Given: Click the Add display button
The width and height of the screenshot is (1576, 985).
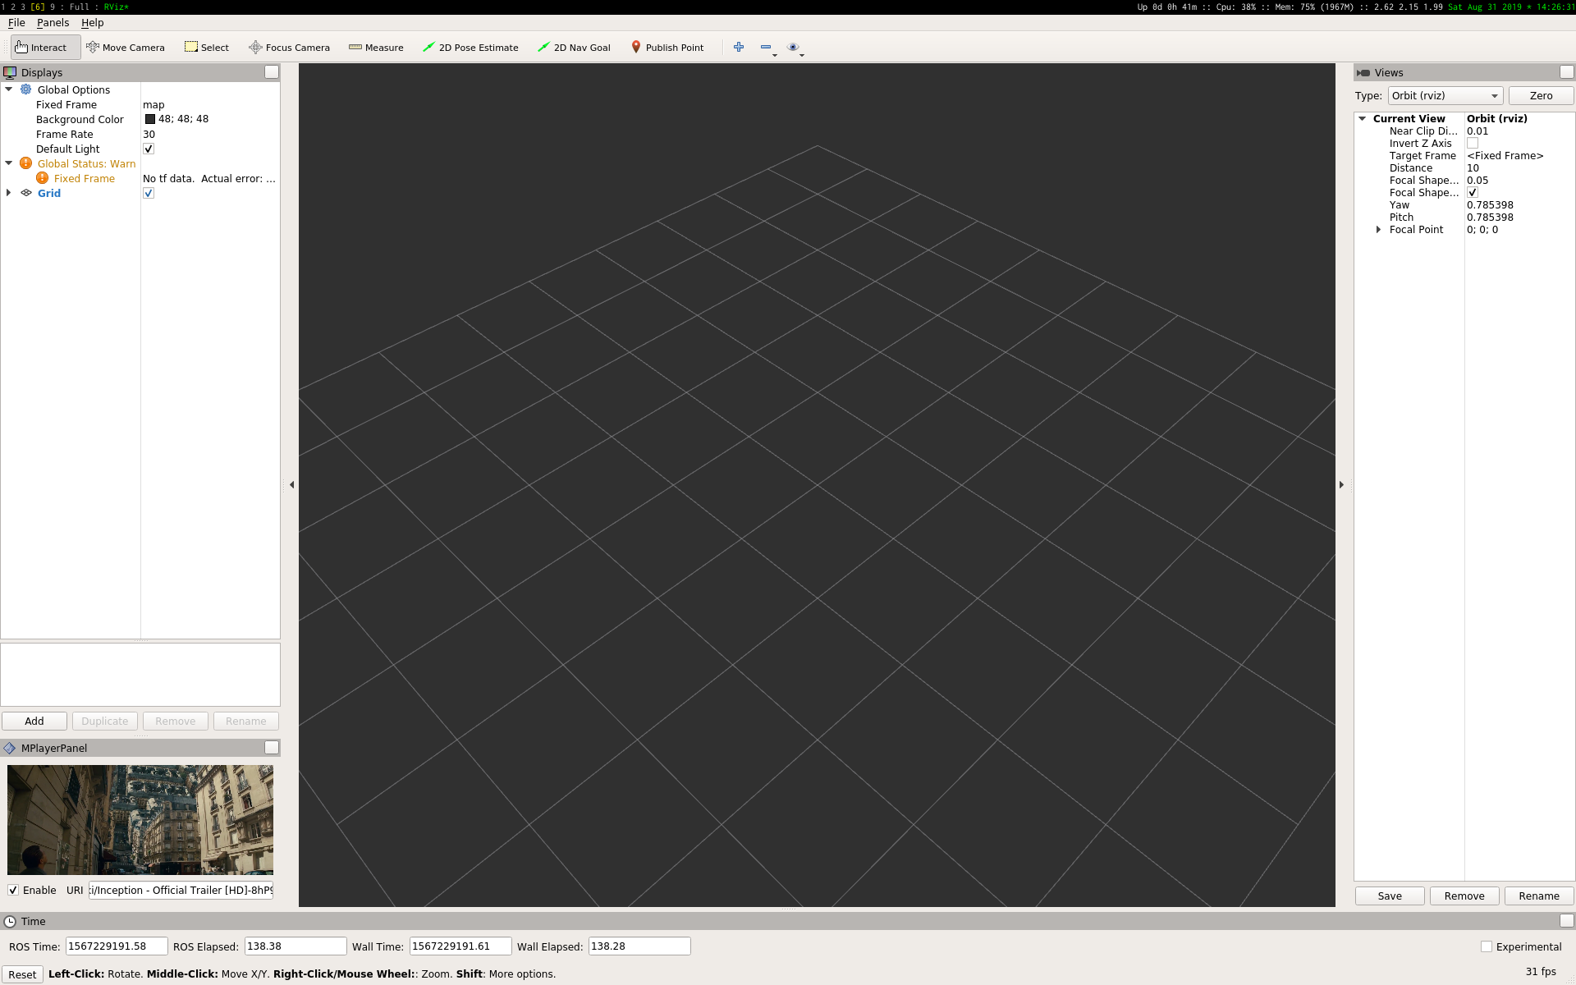Looking at the screenshot, I should coord(34,721).
